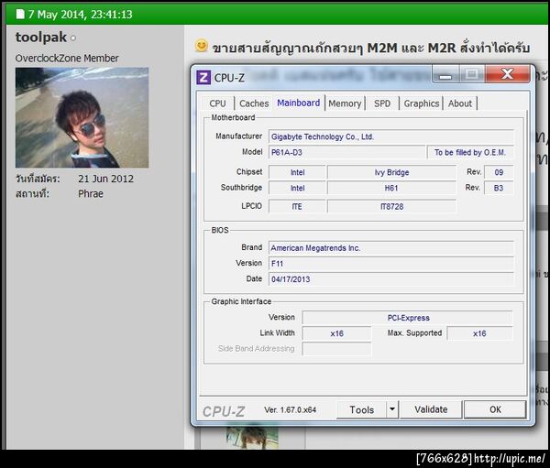
Task: Confirm with the OK button
Action: coord(495,409)
